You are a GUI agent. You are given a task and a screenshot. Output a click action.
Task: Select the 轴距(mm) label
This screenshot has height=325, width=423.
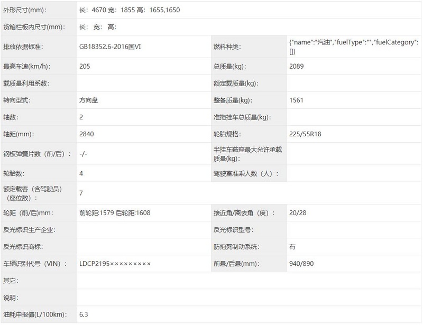(x=19, y=134)
